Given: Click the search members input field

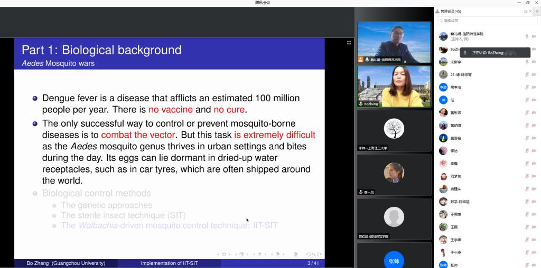Looking at the screenshot, I should pyautogui.click(x=486, y=21).
